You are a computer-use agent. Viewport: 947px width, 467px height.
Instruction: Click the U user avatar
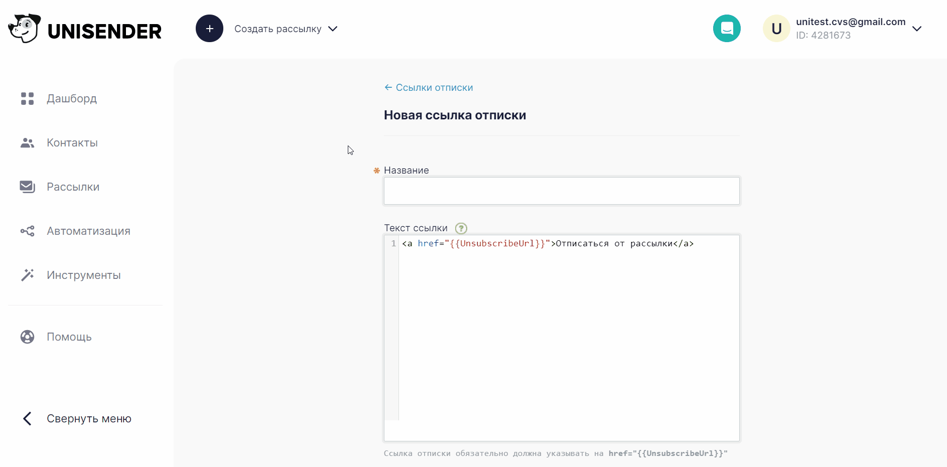pyautogui.click(x=776, y=29)
